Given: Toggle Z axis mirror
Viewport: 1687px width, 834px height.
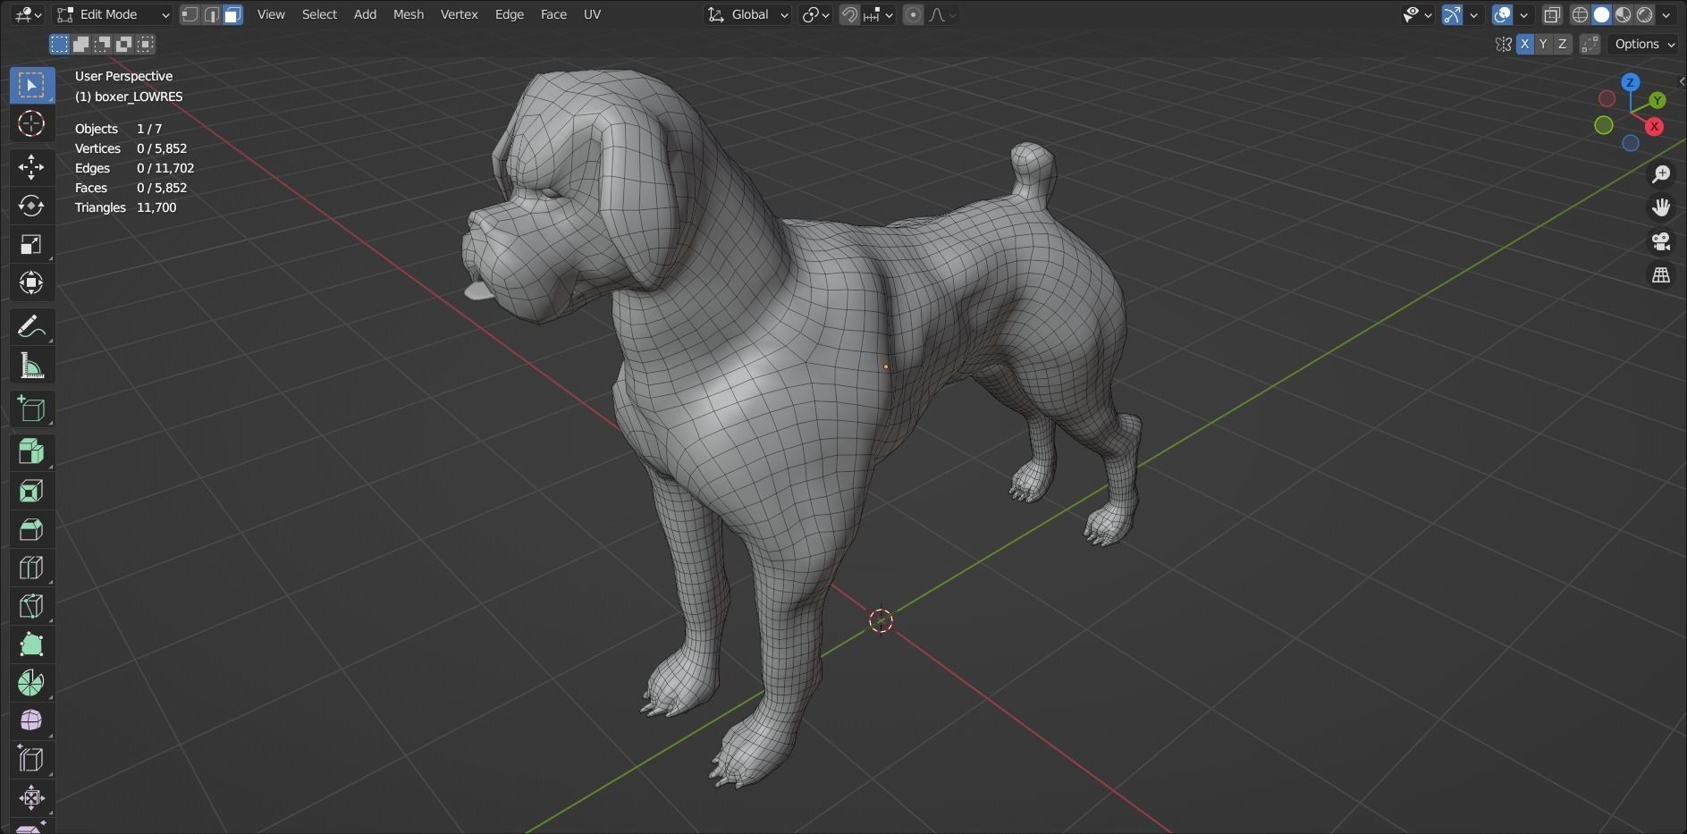Looking at the screenshot, I should coord(1562,44).
